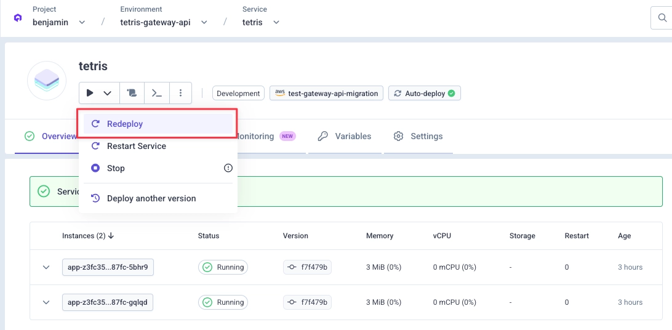This screenshot has height=330, width=672.
Task: Open the logs scroll icon button
Action: coord(132,93)
